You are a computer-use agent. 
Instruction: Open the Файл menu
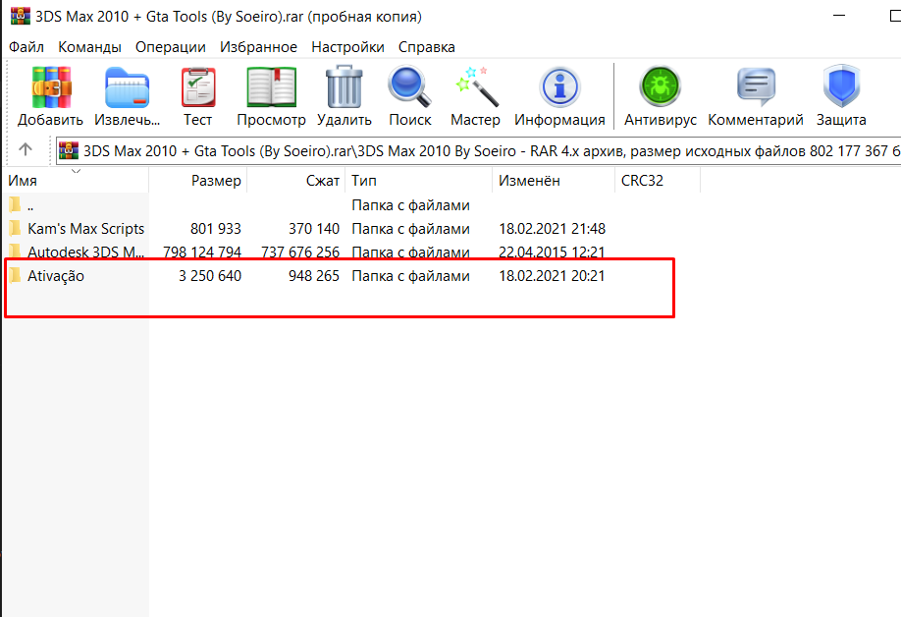click(26, 47)
